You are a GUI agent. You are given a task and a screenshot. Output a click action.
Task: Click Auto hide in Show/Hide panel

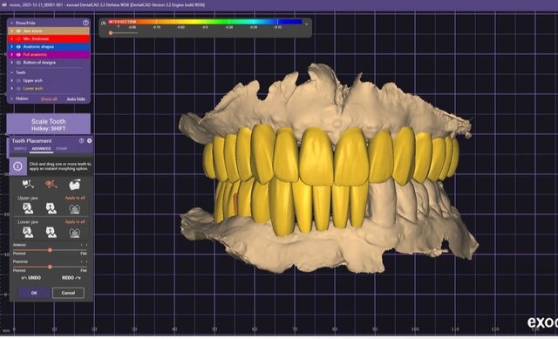76,99
